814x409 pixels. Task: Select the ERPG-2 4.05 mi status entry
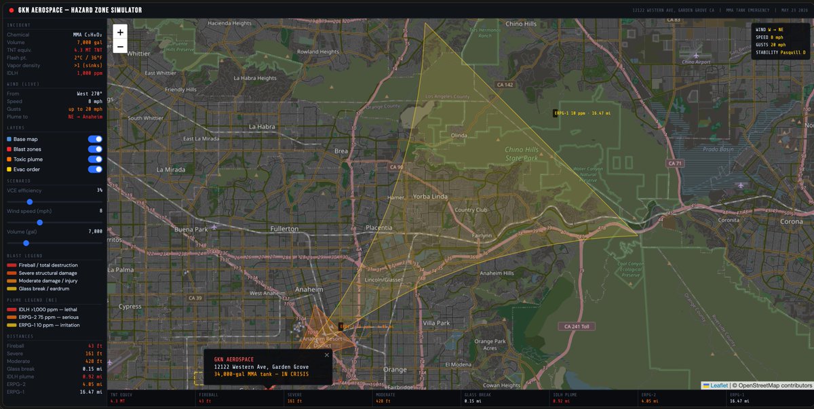click(682, 398)
